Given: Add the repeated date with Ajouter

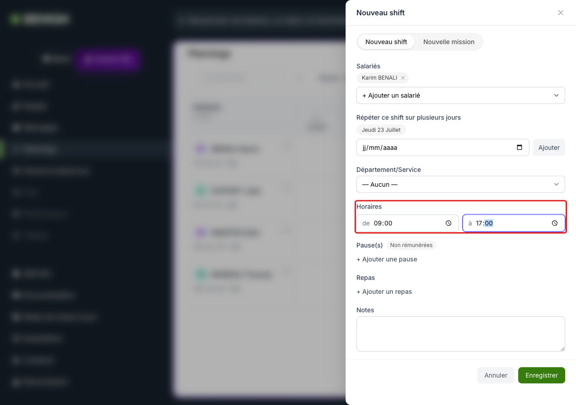Looking at the screenshot, I should click(x=549, y=147).
